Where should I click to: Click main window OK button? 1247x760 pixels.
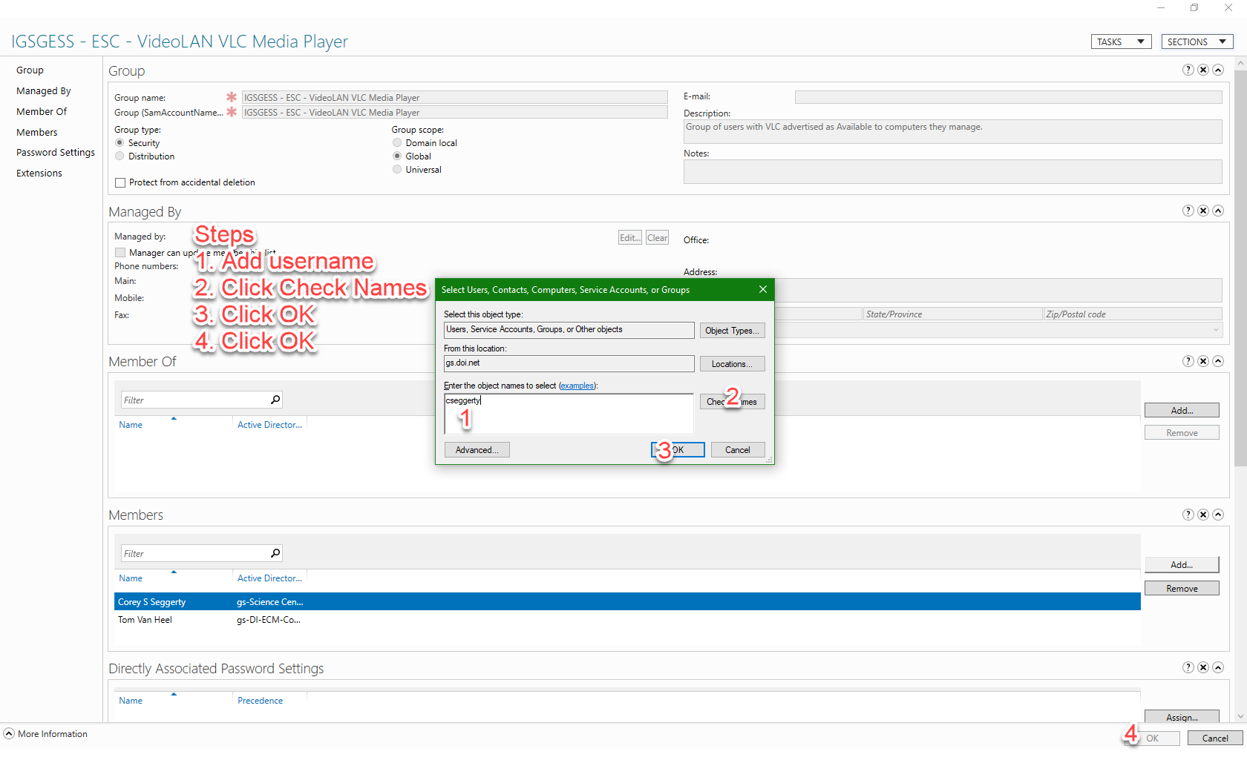click(x=1152, y=738)
